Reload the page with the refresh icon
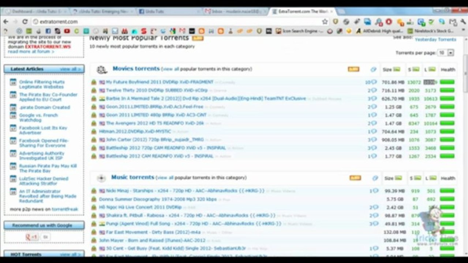 tap(25, 22)
